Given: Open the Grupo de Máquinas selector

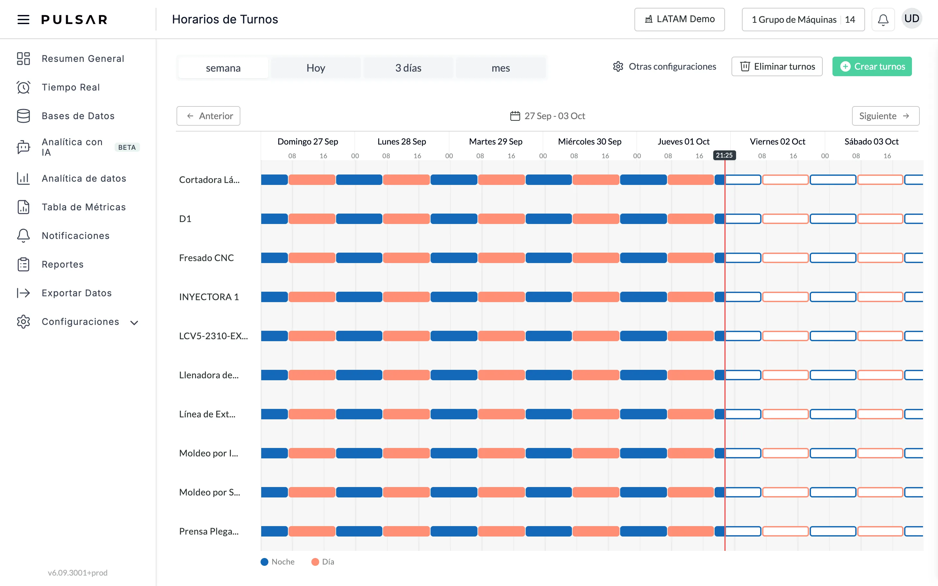Looking at the screenshot, I should (x=803, y=20).
